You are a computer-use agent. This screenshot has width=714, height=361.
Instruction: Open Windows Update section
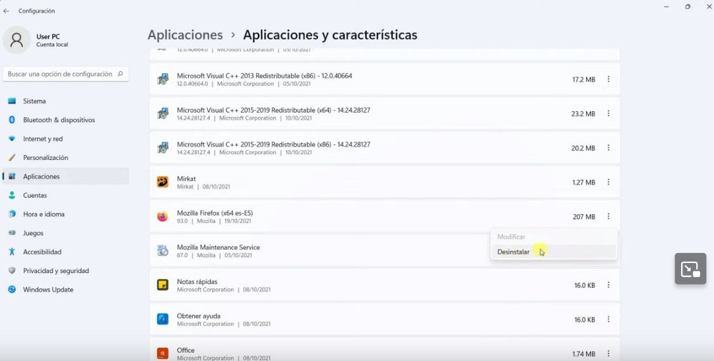coord(66,290)
